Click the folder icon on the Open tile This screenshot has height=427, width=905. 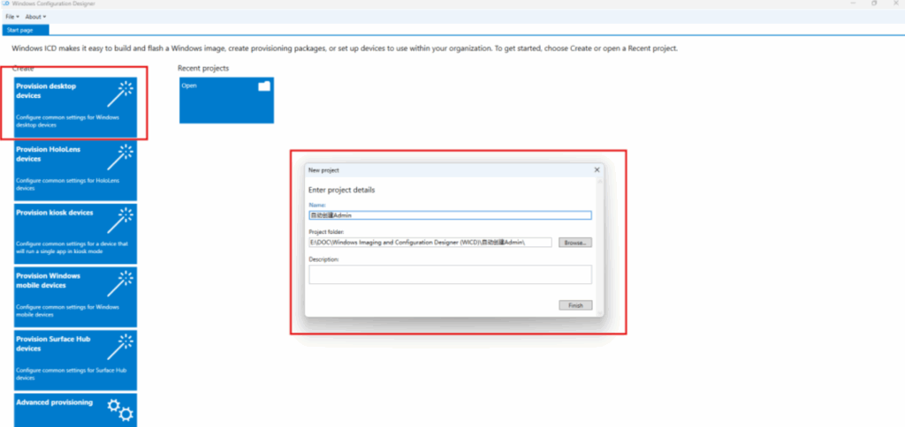(263, 86)
